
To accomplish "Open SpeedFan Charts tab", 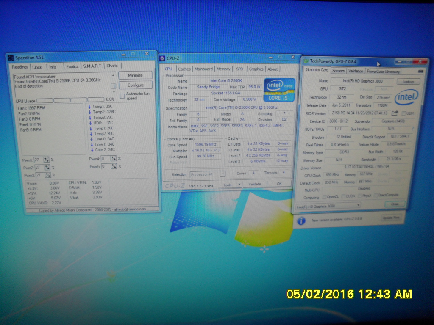I will tap(112, 66).
